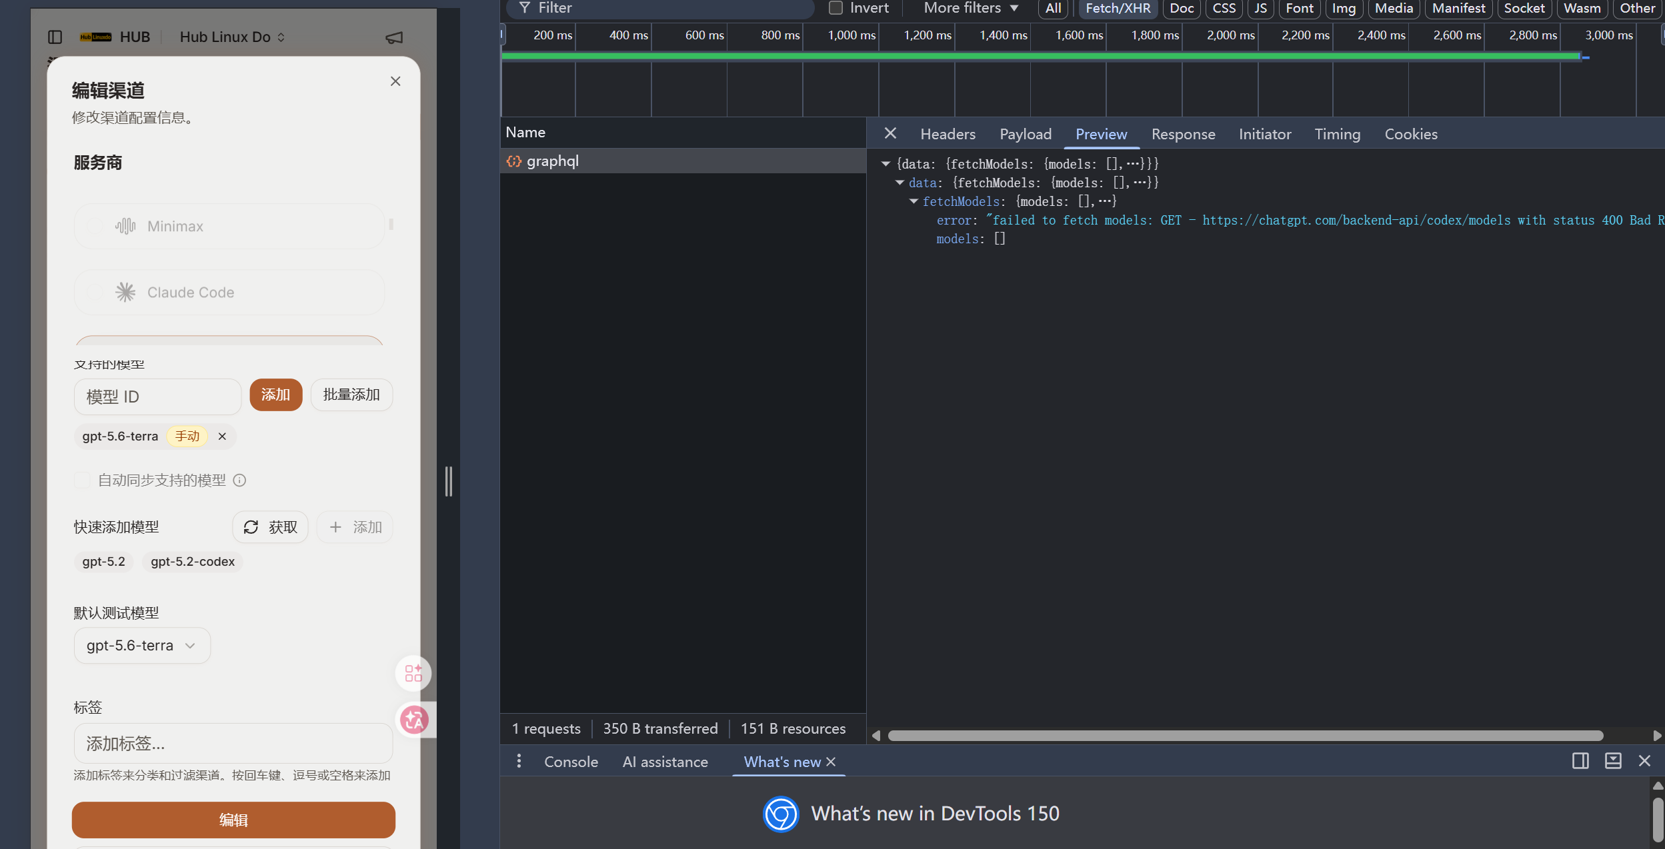Image resolution: width=1665 pixels, height=849 pixels.
Task: Select the CSS filter
Action: pos(1224,8)
